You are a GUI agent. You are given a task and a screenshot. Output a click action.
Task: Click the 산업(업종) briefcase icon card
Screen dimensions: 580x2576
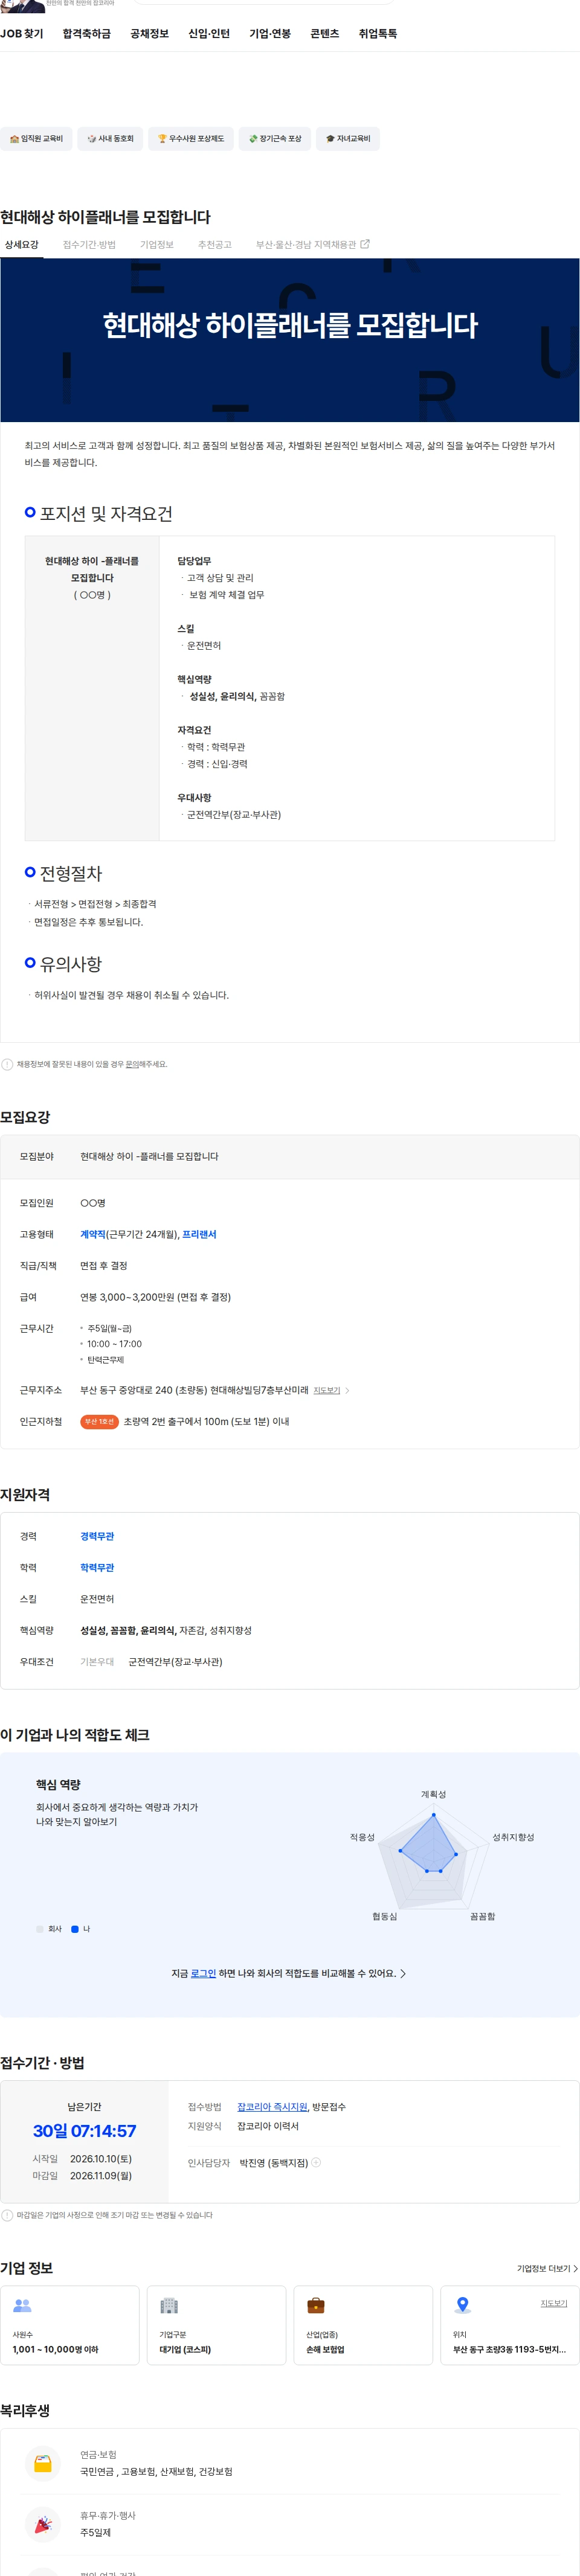(x=363, y=2325)
